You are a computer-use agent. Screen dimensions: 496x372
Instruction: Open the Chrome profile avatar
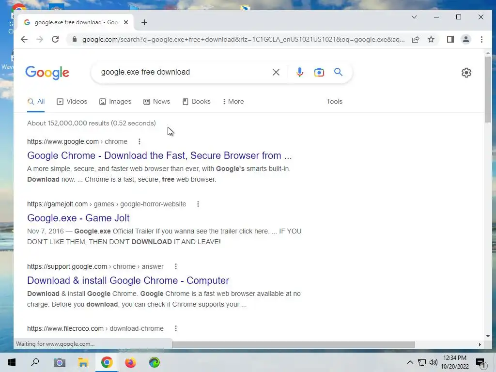465,39
